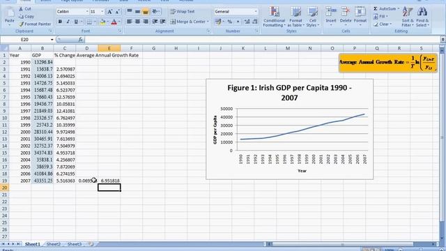
Task: Select row 20 header
Action: [5, 188]
